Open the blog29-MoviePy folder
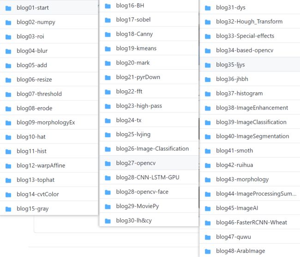 point(149,206)
